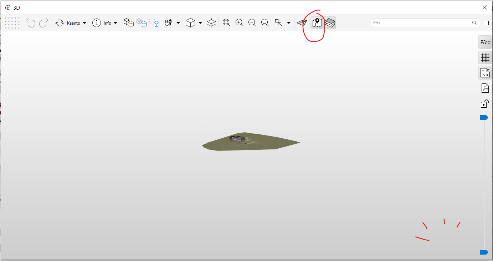This screenshot has width=493, height=261.
Task: Click the dotted cube with blue cube icon
Action: point(154,23)
